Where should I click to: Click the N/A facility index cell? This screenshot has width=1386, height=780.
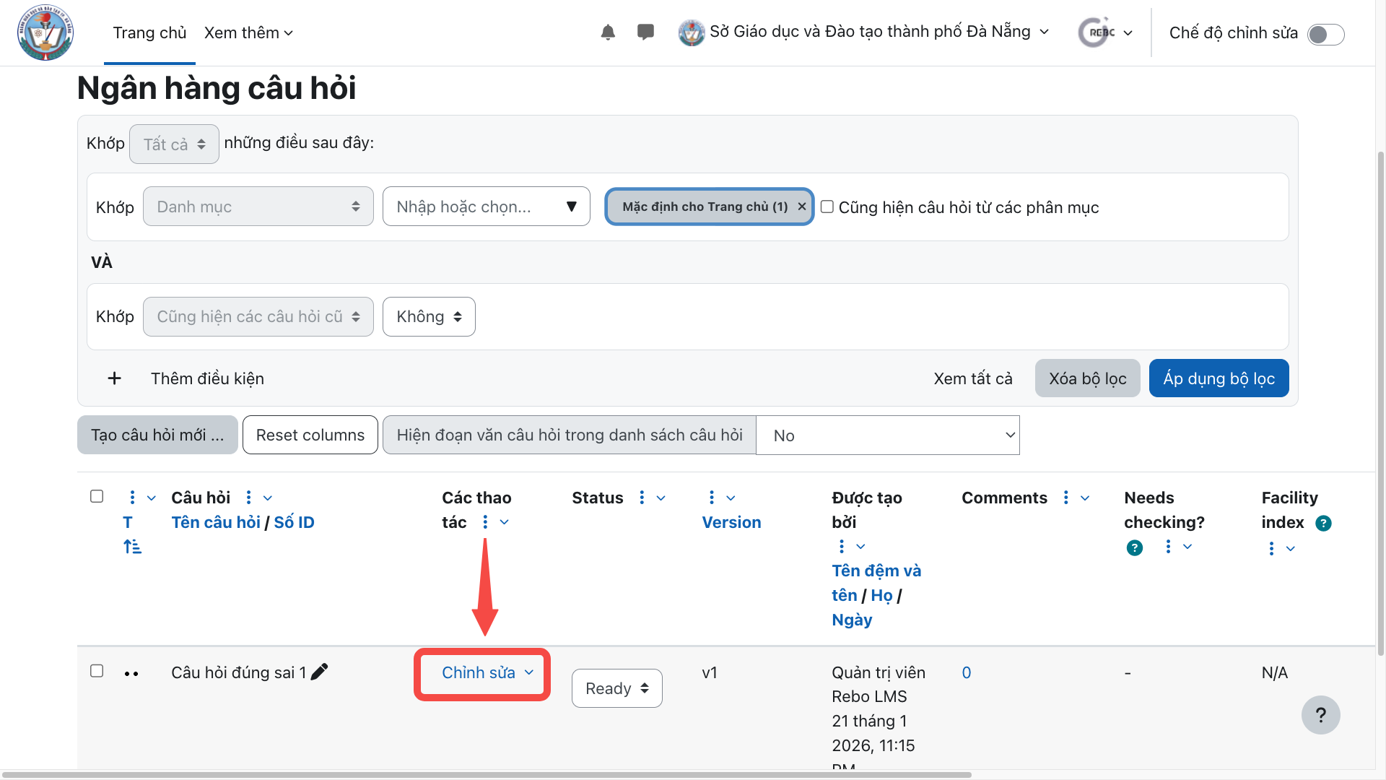1274,672
